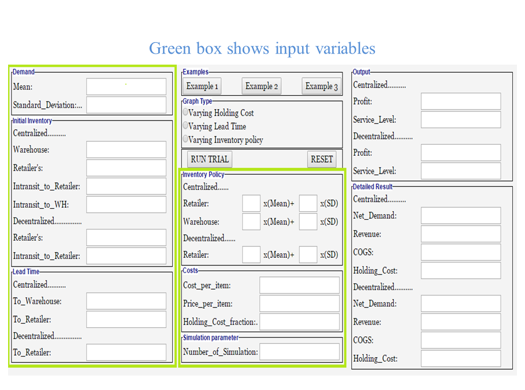Click the "Lead Time" group label
The height and width of the screenshot is (390, 525).
26,272
